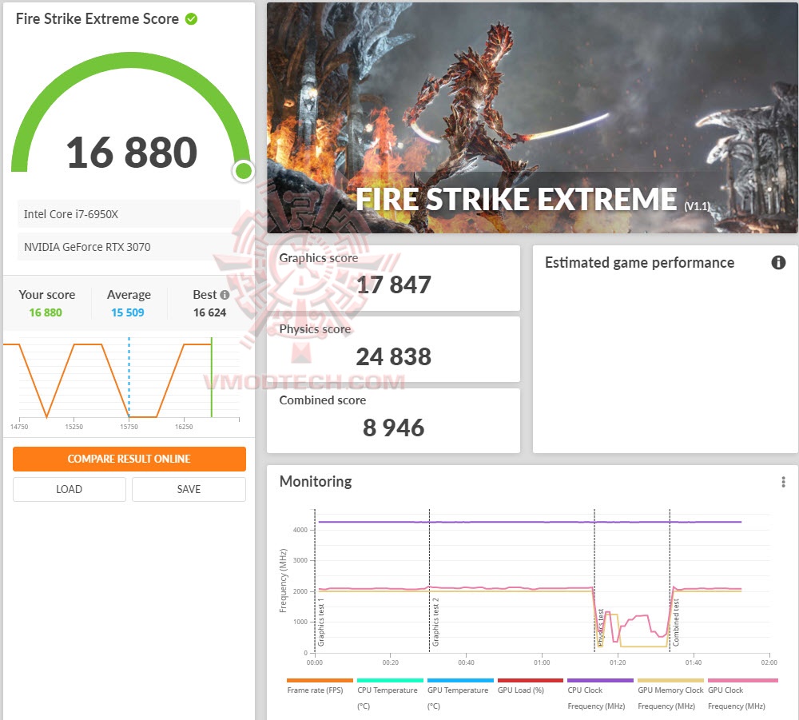The width and height of the screenshot is (799, 720).
Task: Click COMPARE RESULT ONLINE button
Action: pos(129,459)
